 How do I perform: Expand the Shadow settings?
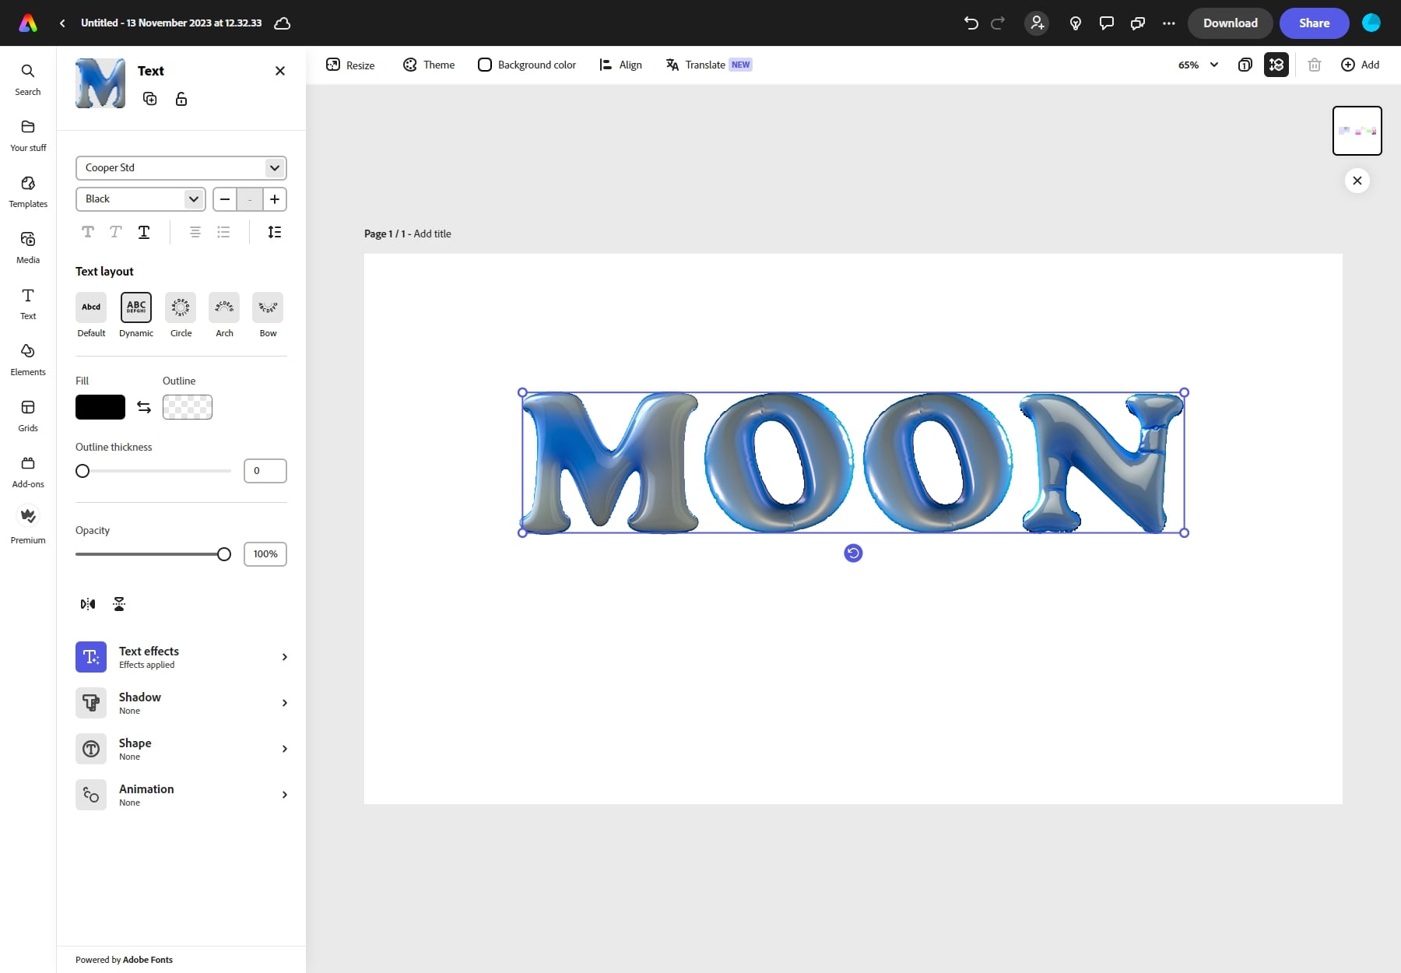point(184,702)
